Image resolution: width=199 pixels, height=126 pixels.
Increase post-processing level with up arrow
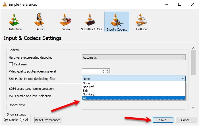108,70
